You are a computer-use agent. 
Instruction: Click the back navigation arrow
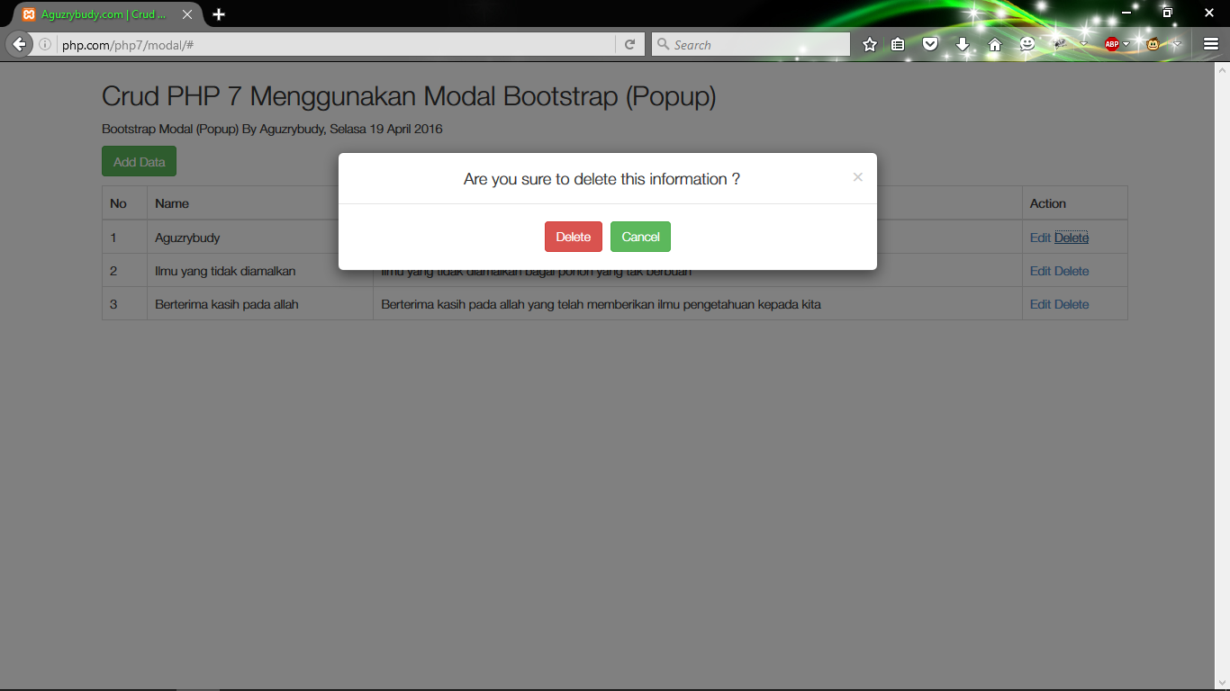[x=19, y=43]
